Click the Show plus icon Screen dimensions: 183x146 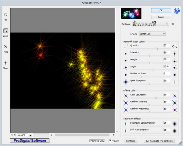[5, 63]
